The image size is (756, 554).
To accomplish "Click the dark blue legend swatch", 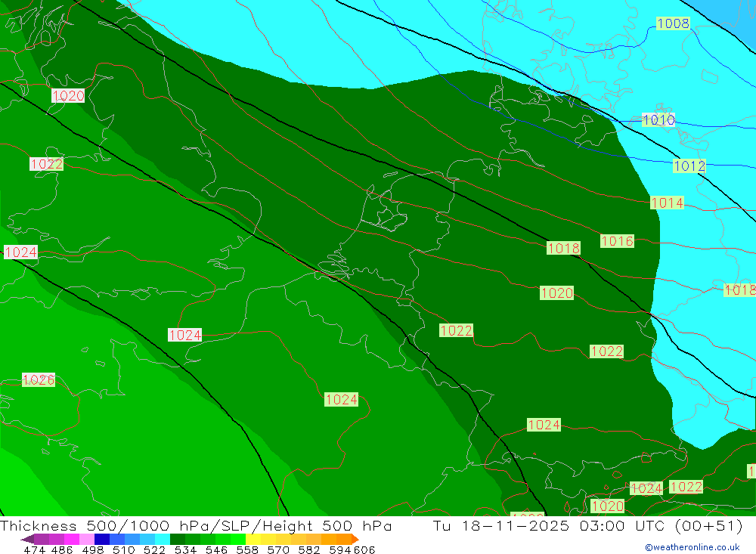I will click(x=102, y=539).
